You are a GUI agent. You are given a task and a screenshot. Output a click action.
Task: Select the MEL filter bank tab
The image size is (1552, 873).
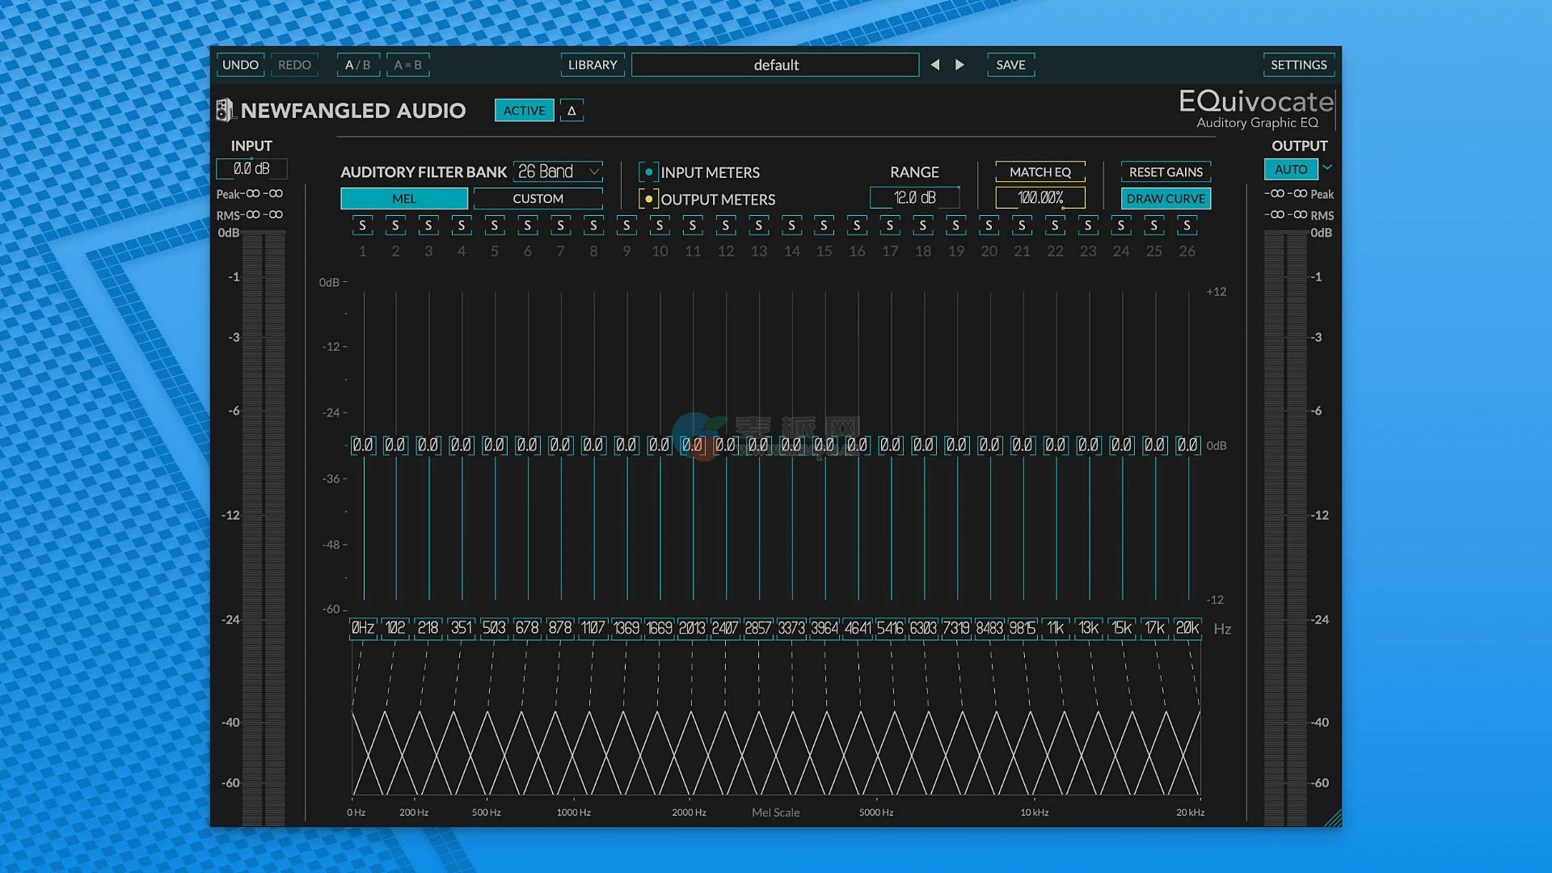click(403, 199)
